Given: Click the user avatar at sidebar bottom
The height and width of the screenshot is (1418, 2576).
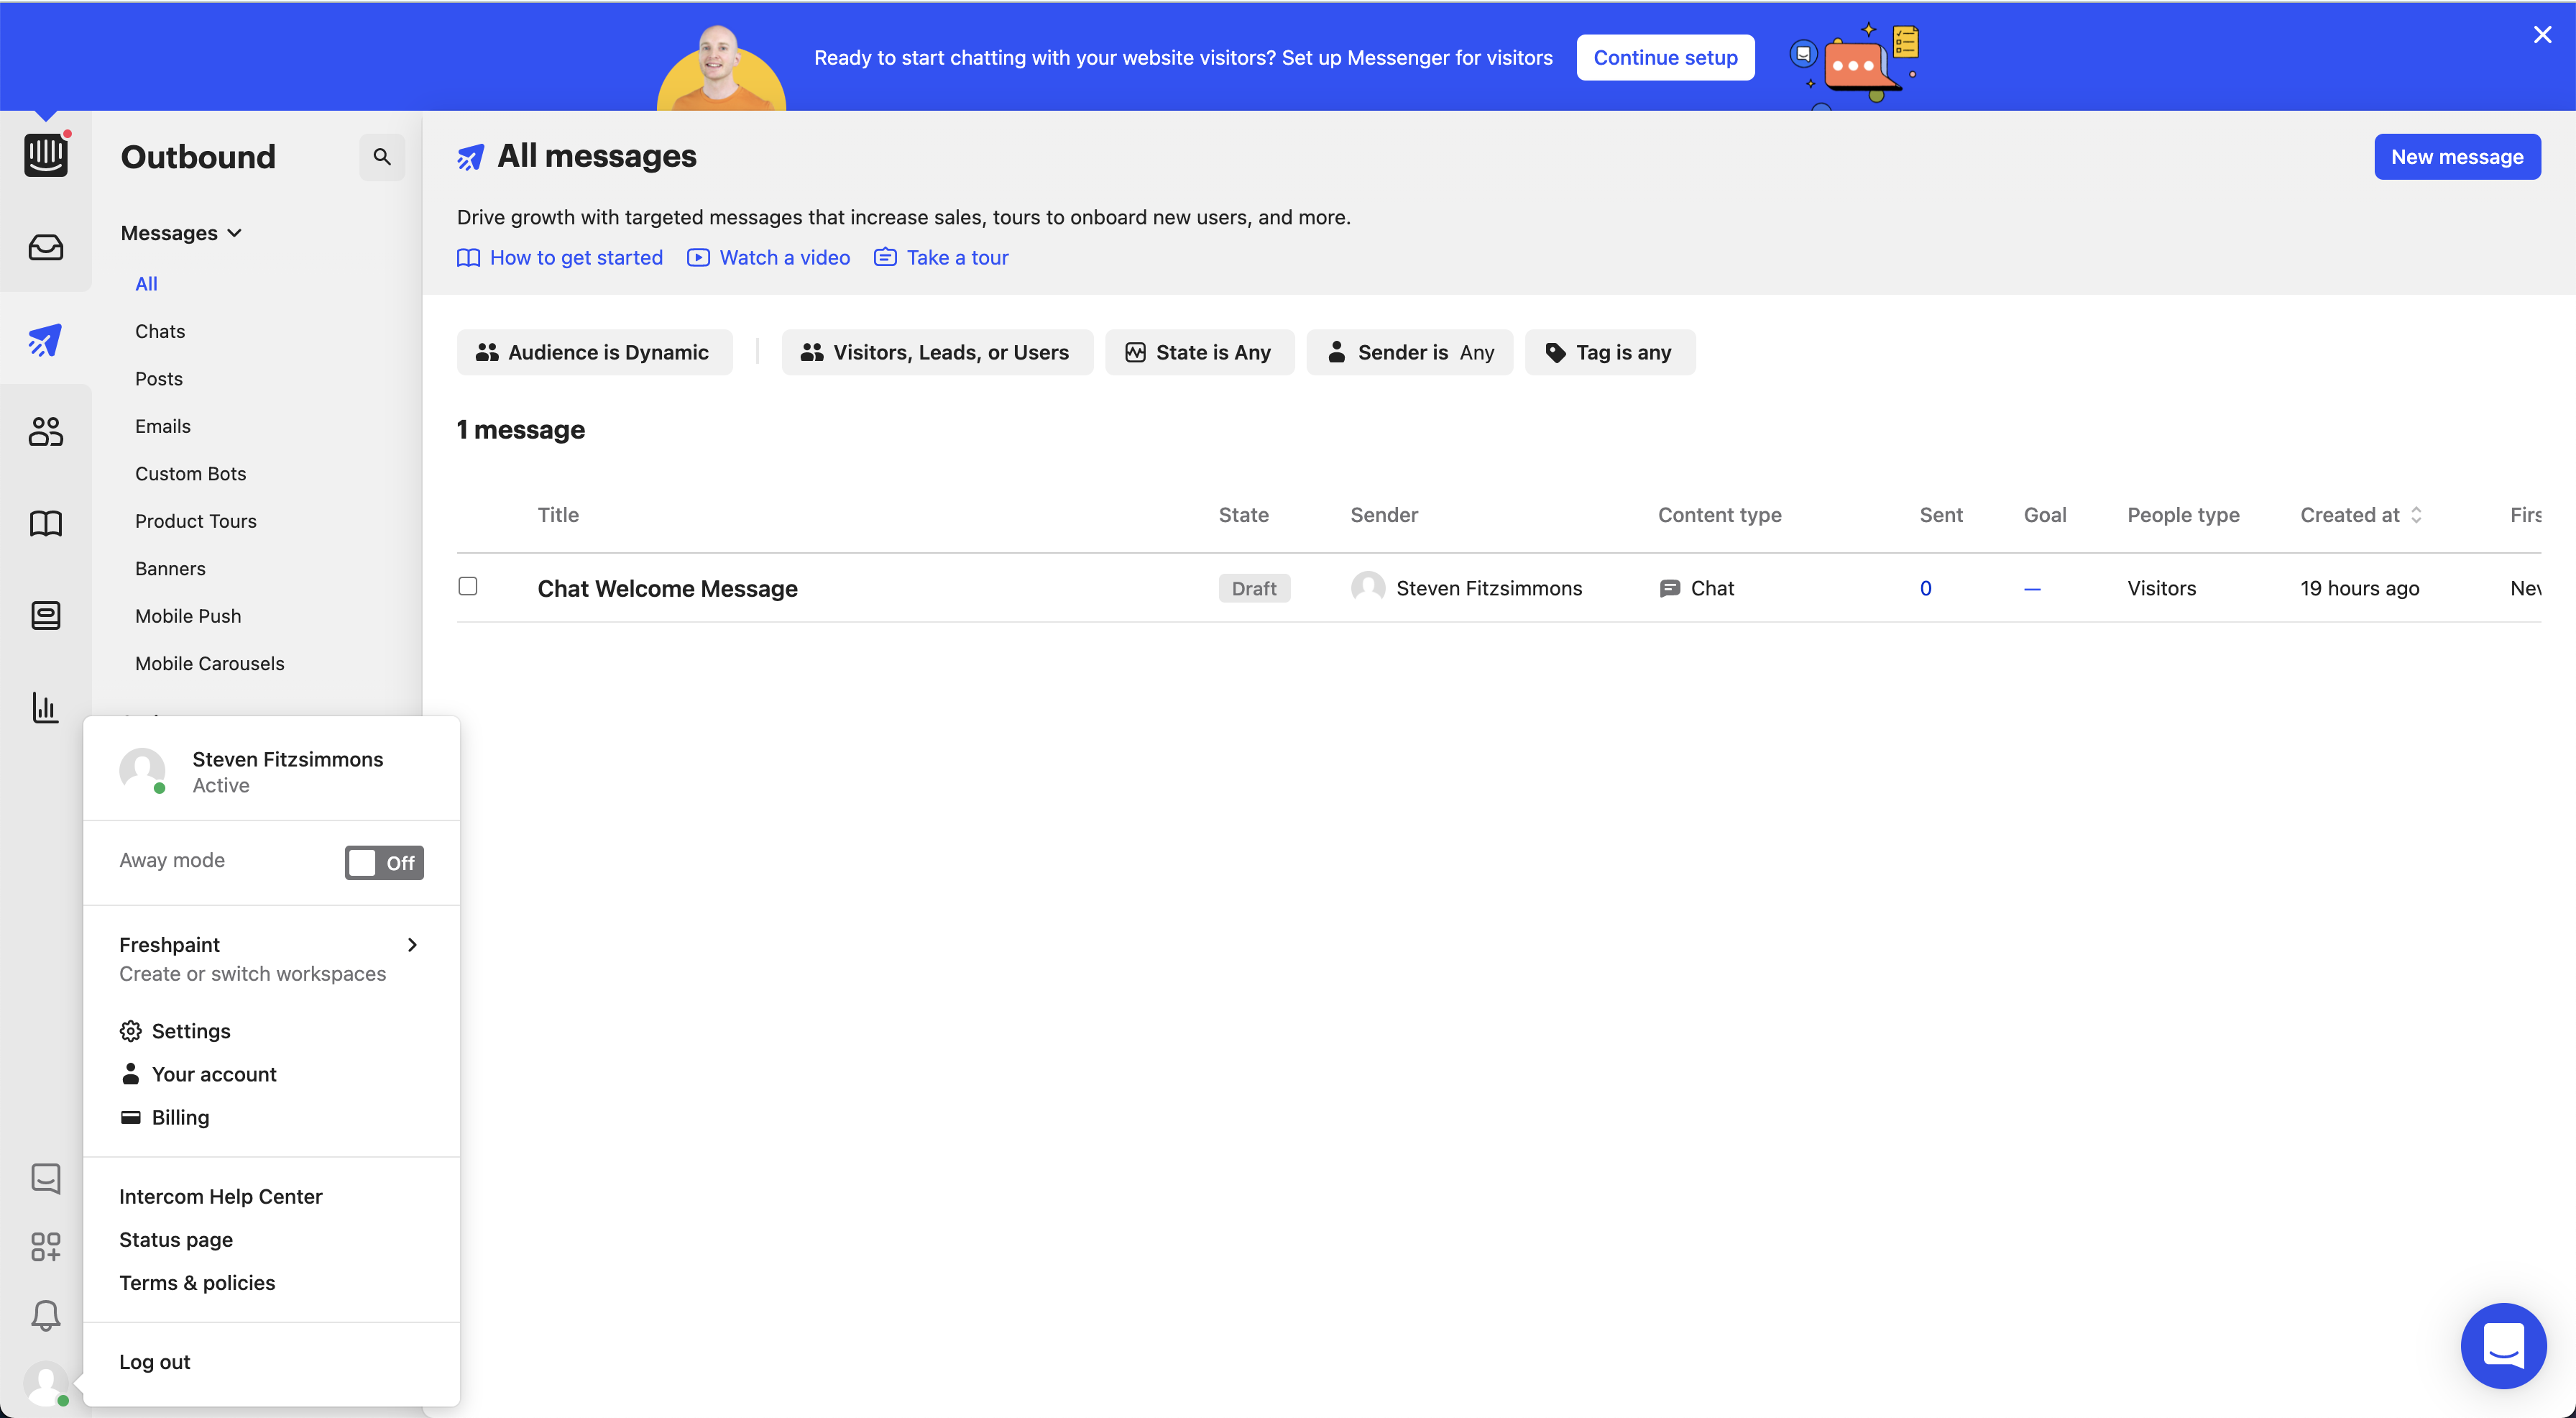Looking at the screenshot, I should 46,1383.
